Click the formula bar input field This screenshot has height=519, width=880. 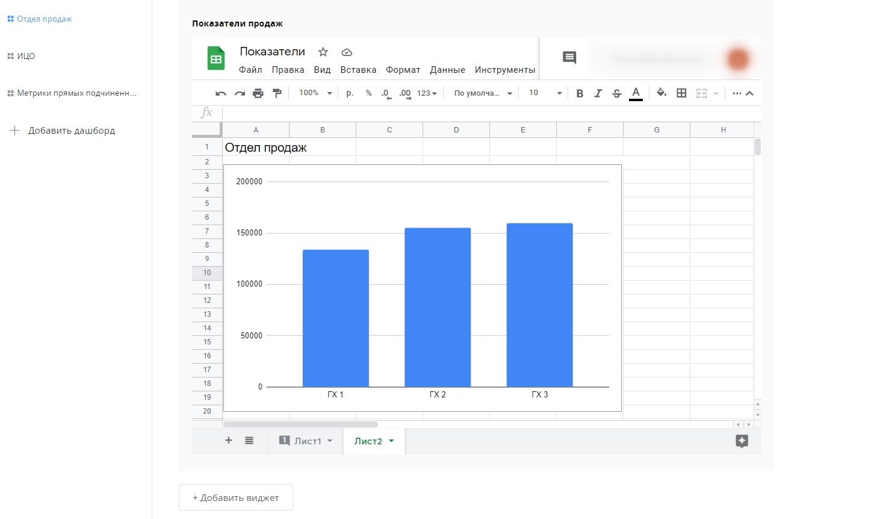click(x=482, y=113)
